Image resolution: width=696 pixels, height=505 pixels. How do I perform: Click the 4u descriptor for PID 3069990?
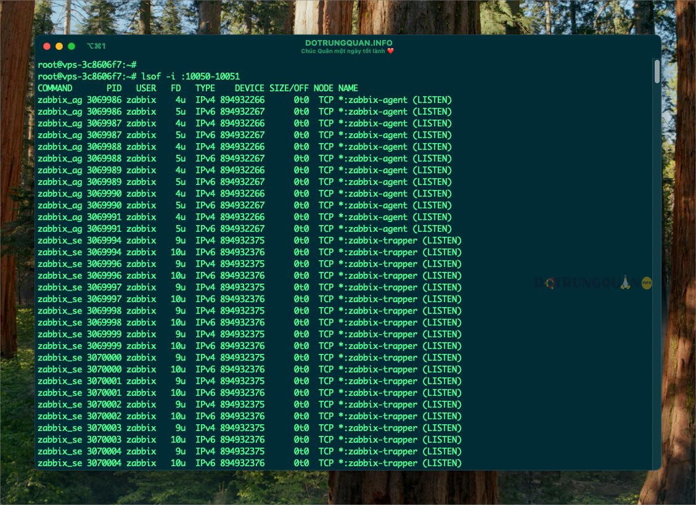click(181, 194)
